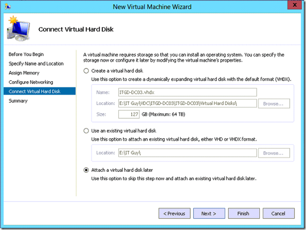Viewport: 306px width, 230px height.
Task: Click the wizard icon in the title bar
Action: pos(8,7)
